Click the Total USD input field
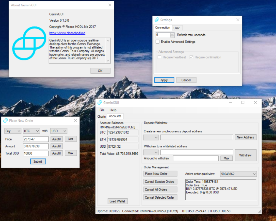 [x=36, y=153]
